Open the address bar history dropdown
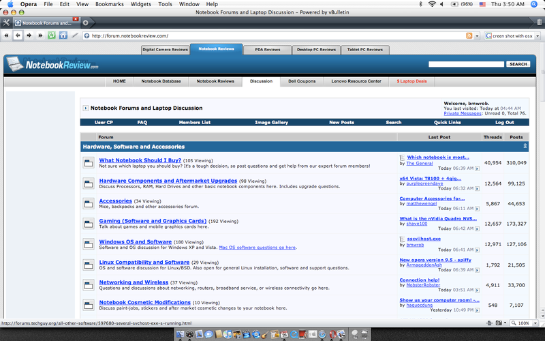 (x=477, y=36)
